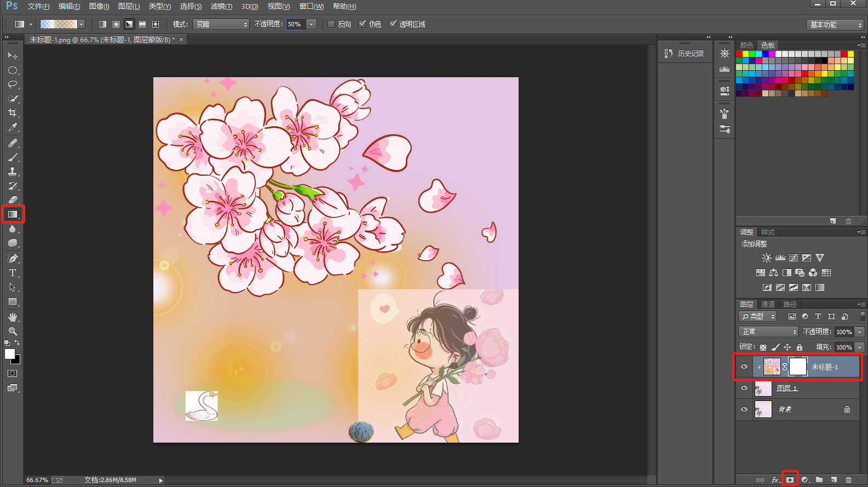868x487 pixels.
Task: Open the 窗口(W) menu
Action: pos(312,7)
